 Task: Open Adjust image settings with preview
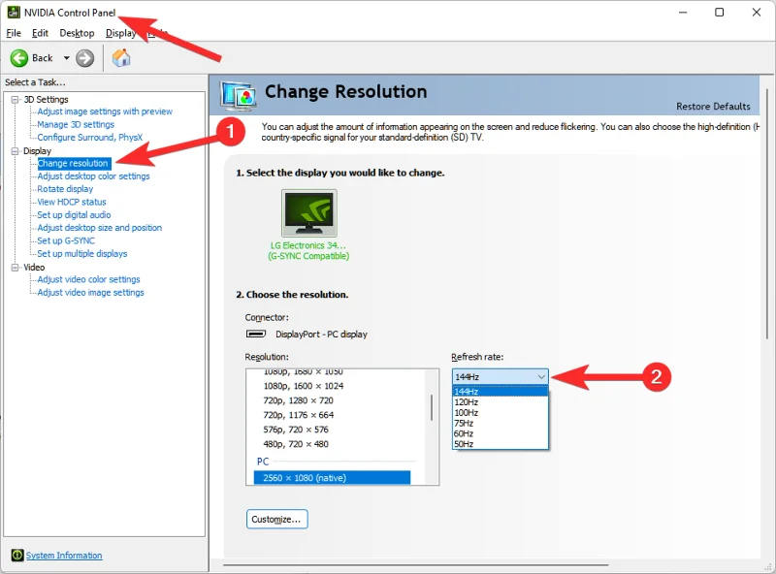coord(105,112)
